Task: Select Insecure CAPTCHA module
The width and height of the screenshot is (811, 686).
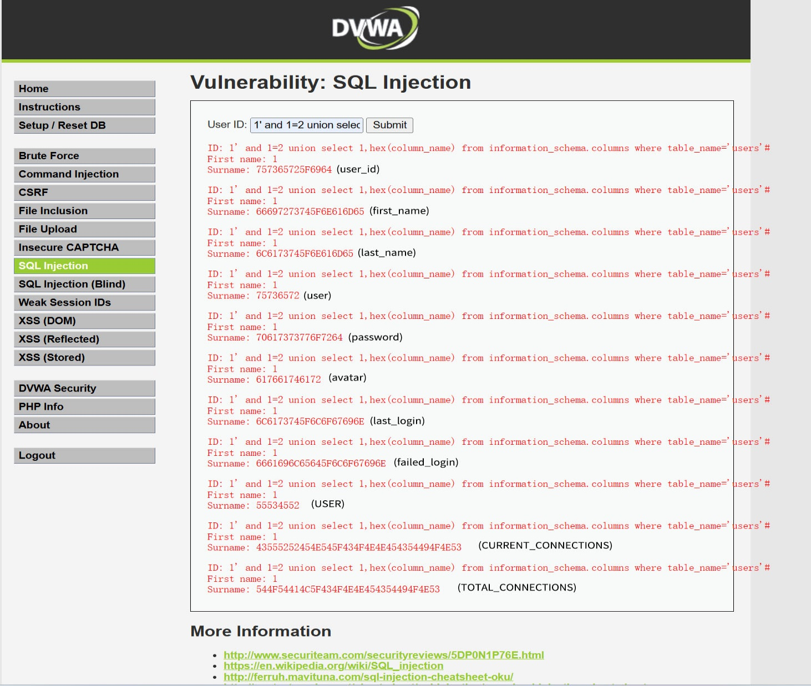Action: [x=84, y=247]
